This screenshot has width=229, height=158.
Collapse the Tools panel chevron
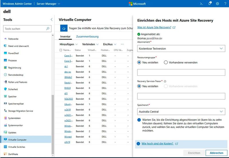pyautogui.click(x=52, y=19)
